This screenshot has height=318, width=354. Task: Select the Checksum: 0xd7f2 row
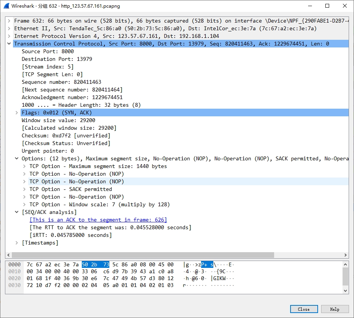coord(66,135)
